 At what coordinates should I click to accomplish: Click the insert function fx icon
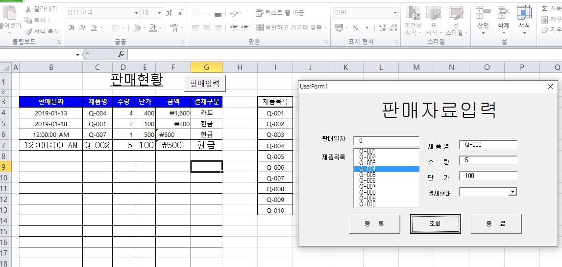121,54
